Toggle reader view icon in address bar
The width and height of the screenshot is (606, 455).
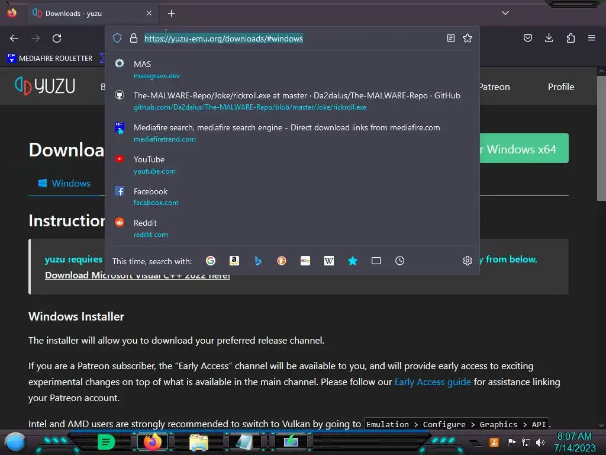pos(450,38)
